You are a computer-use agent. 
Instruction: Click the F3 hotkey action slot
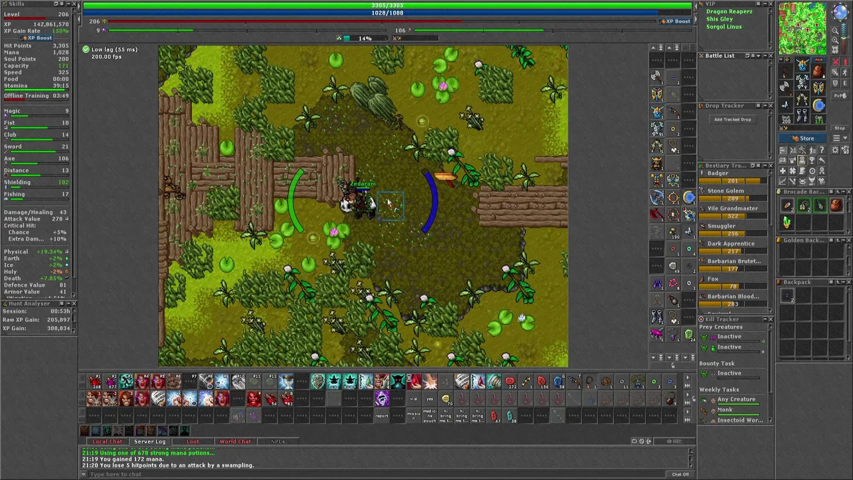tap(127, 381)
